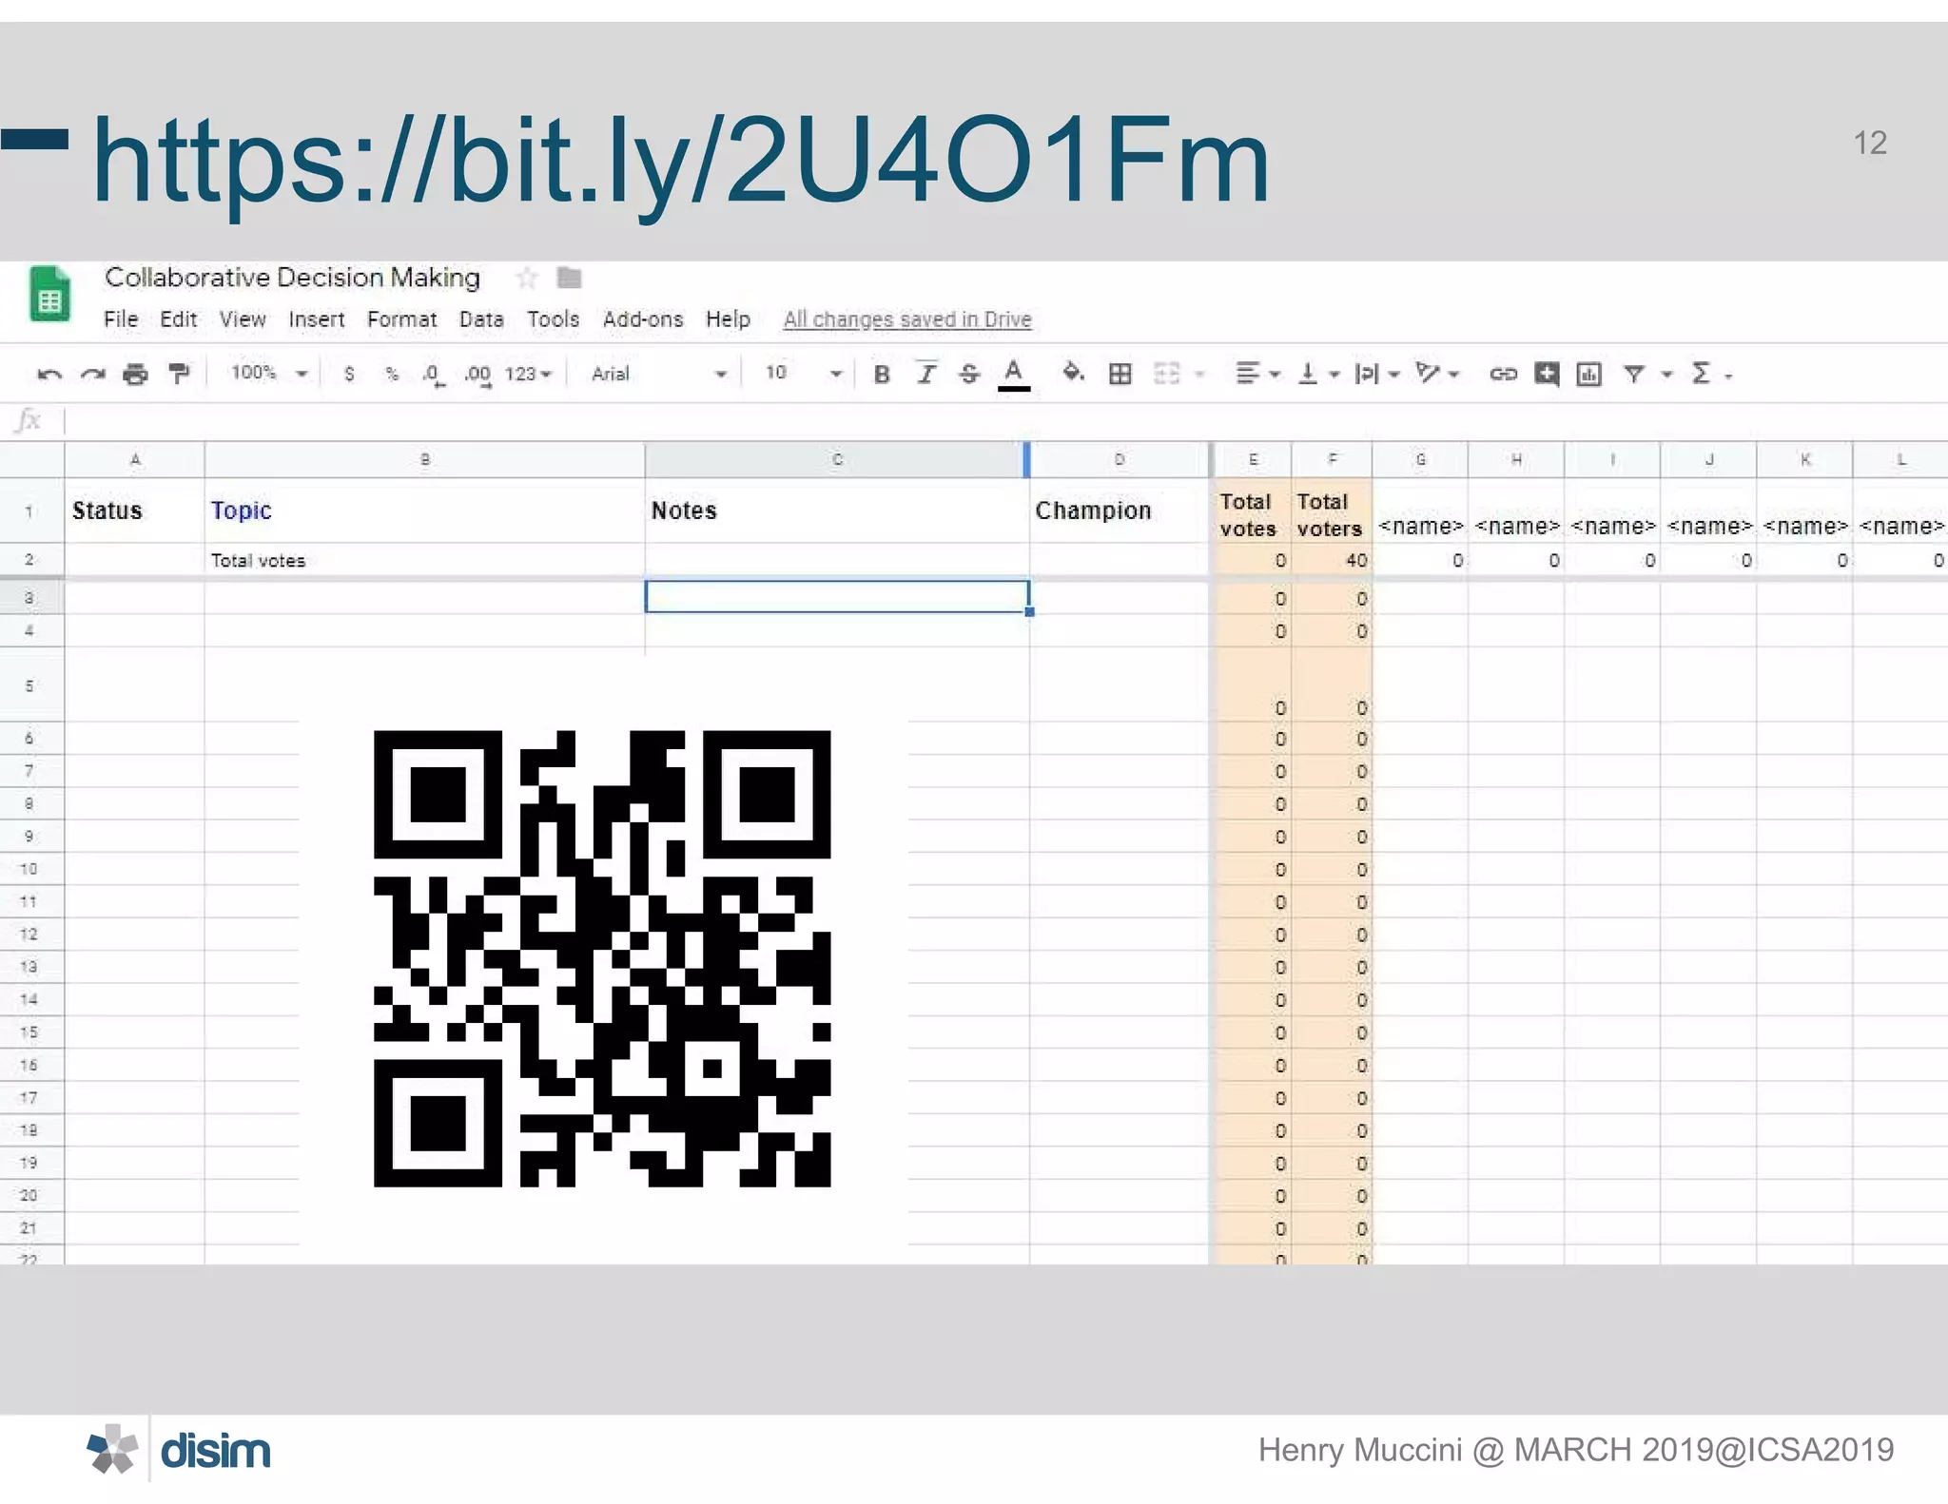Viewport: 1948px width, 1504px height.
Task: Select the Paint format tool
Action: click(179, 374)
